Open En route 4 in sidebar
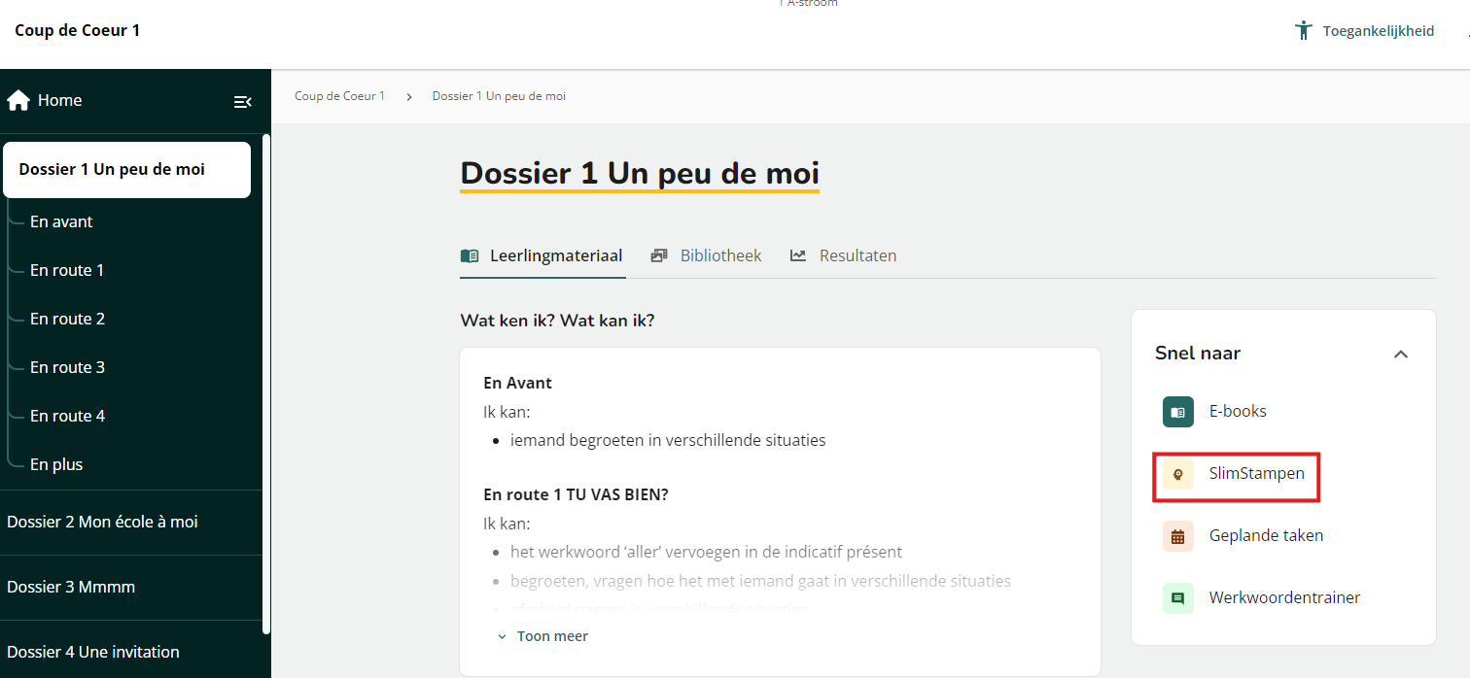Screen dimensions: 1470x678 [x=67, y=417]
